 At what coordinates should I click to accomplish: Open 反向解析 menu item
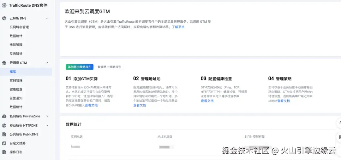click(16, 54)
